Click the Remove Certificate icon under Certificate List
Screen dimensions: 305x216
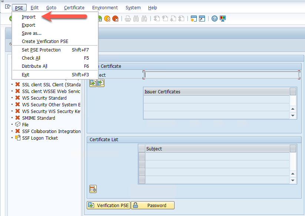coord(93,189)
